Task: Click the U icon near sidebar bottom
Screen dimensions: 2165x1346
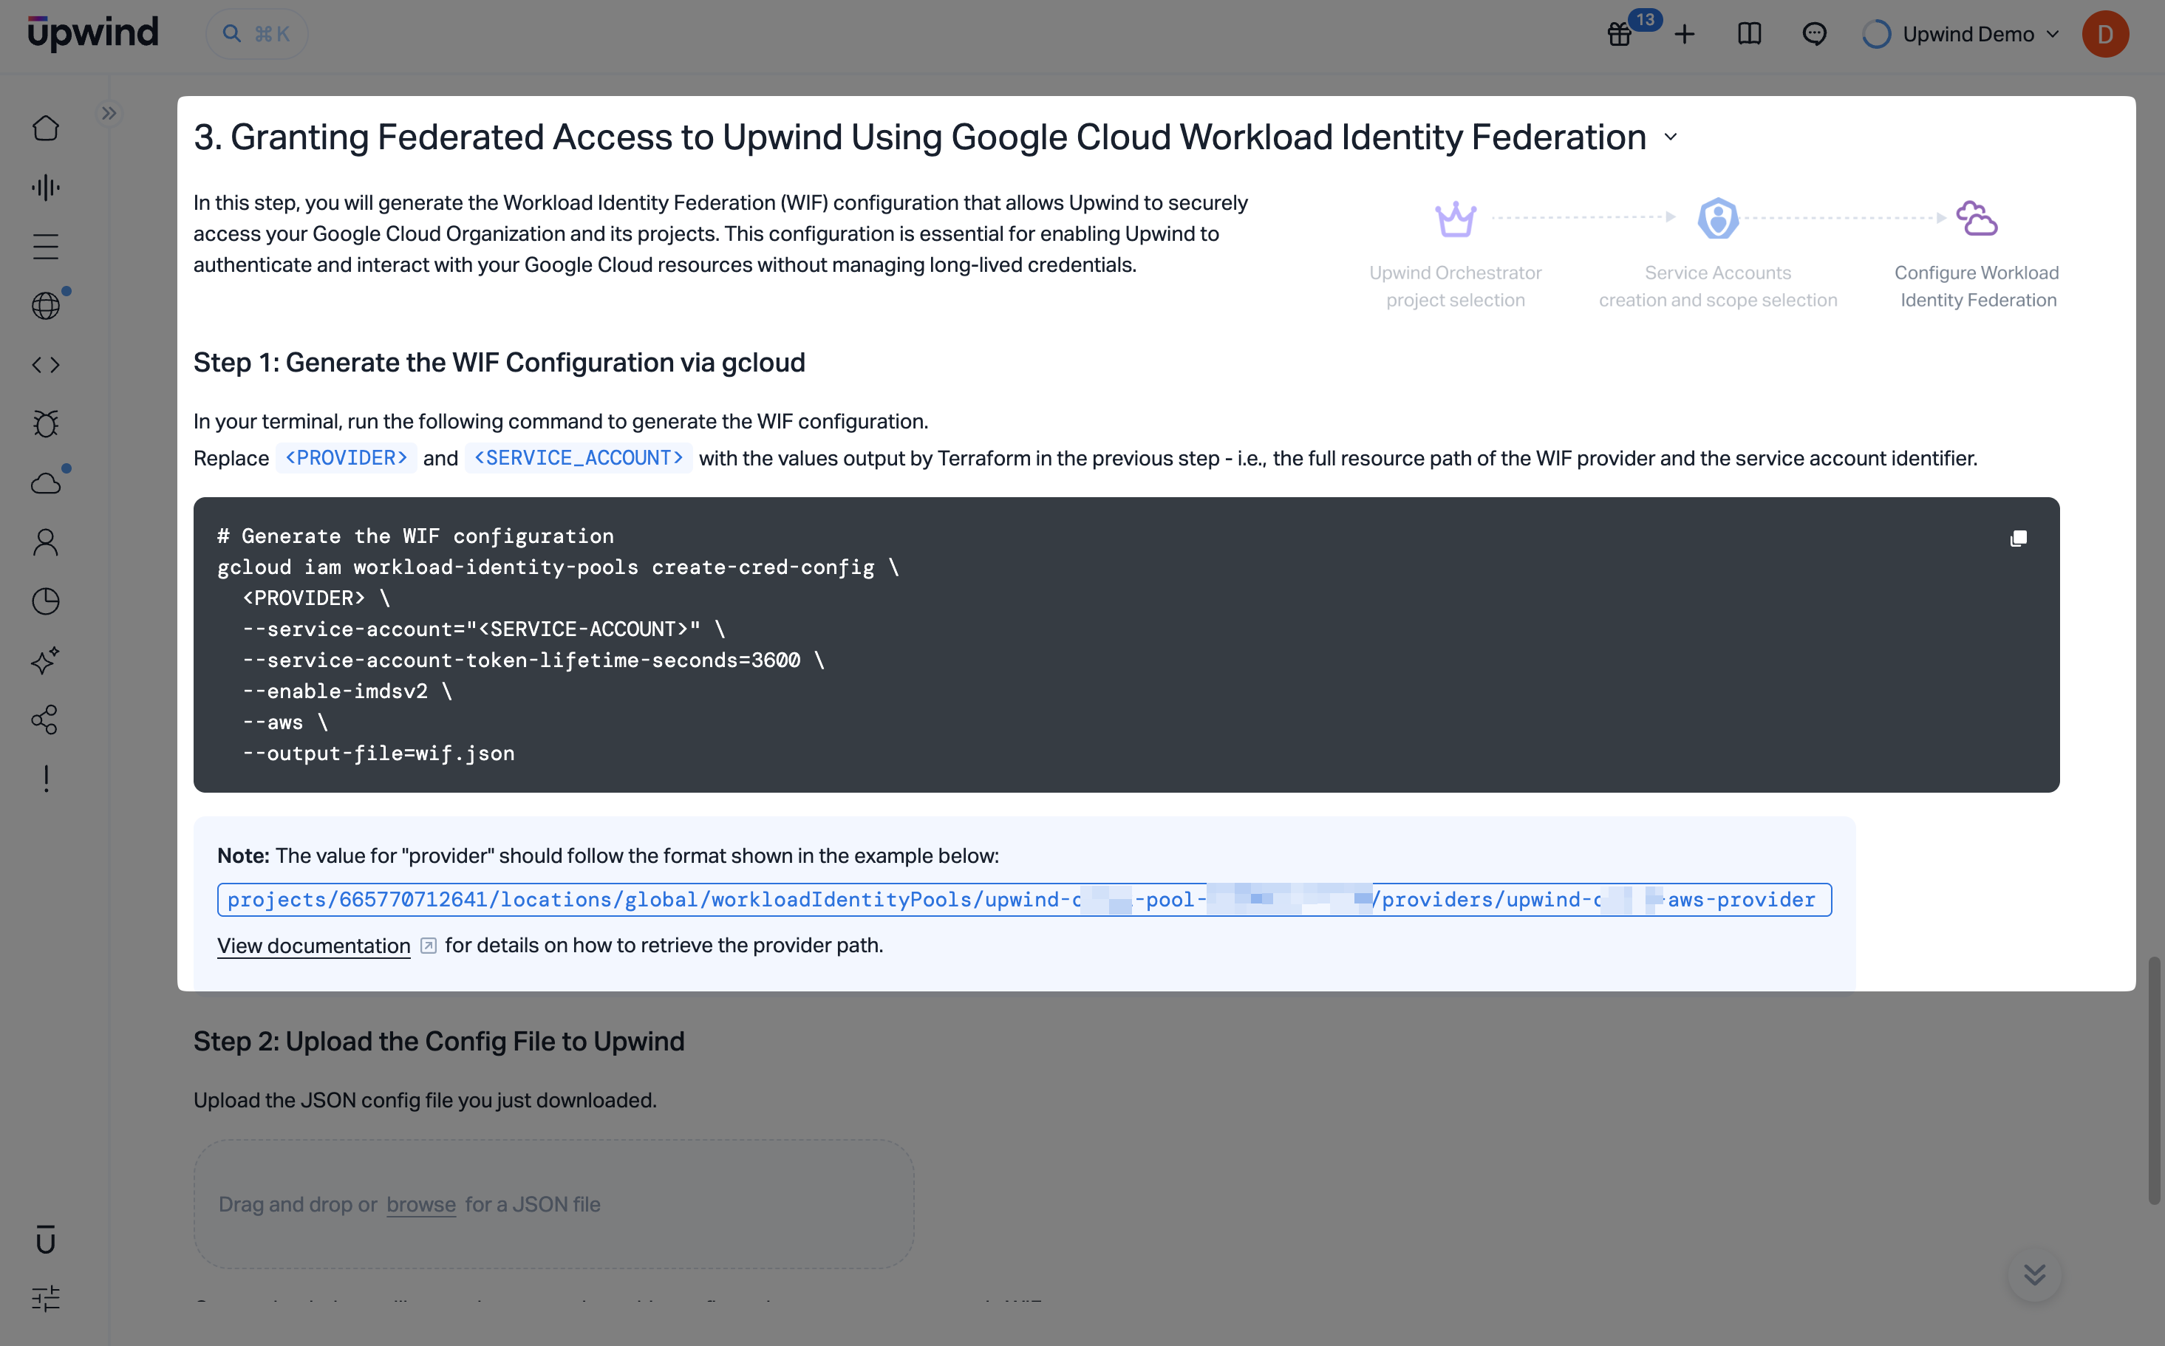Action: coord(45,1239)
